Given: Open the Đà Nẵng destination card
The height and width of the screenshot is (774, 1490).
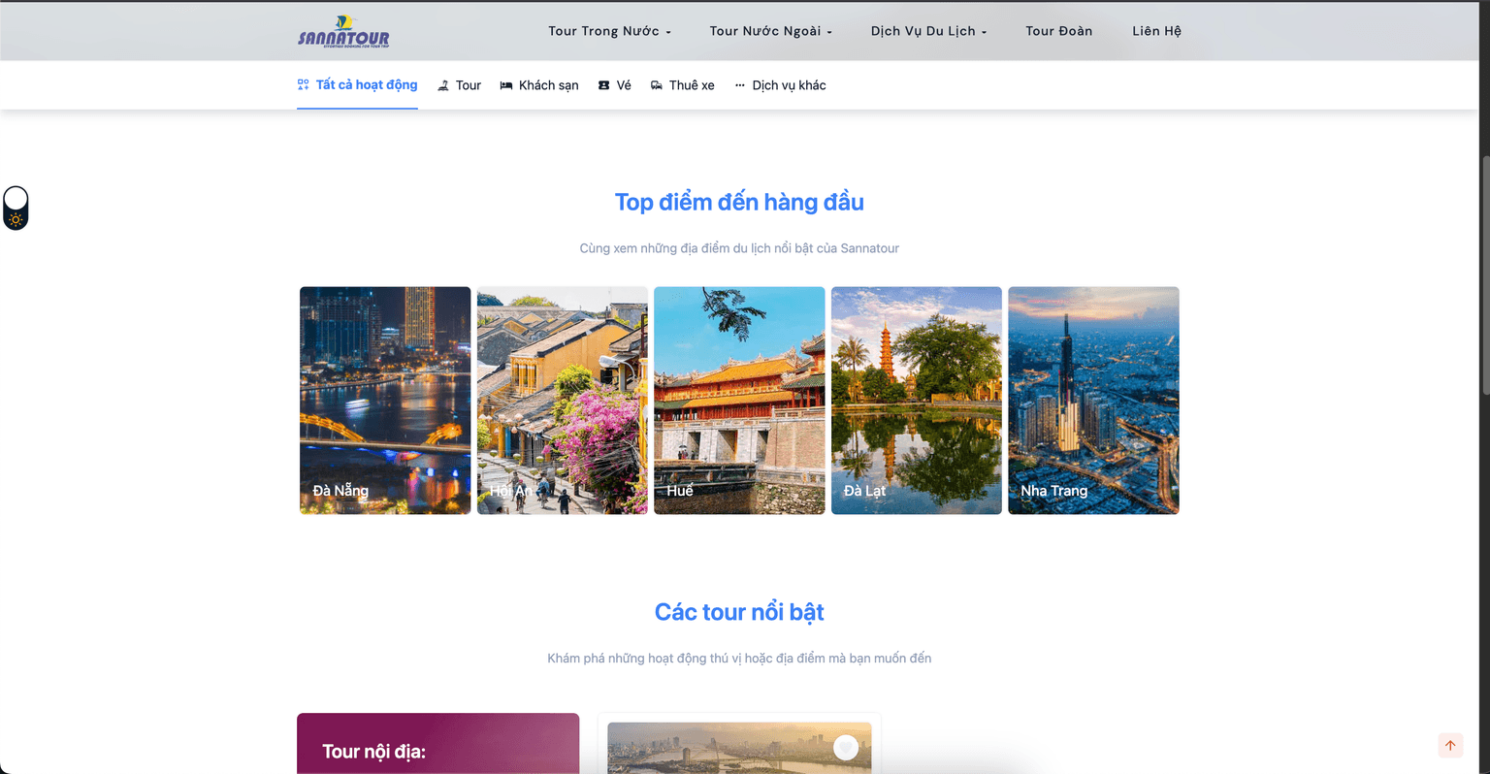Looking at the screenshot, I should click(x=385, y=400).
